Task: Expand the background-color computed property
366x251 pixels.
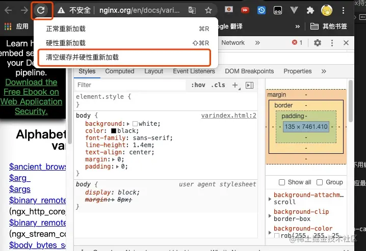Action: tap(270, 232)
